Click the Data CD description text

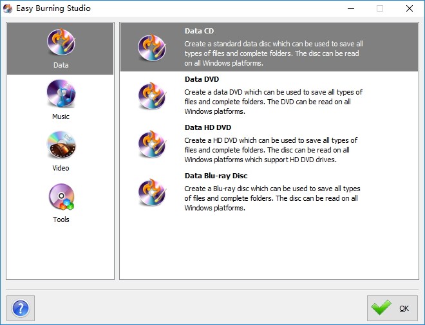pos(274,53)
